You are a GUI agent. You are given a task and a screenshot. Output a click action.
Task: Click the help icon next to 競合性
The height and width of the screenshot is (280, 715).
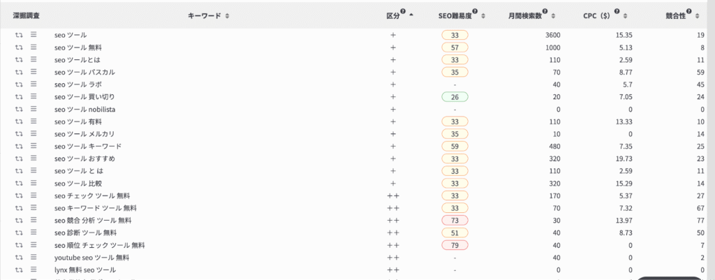click(689, 13)
